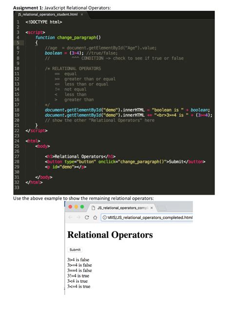Click output line '3!=4 is true'

pyautogui.click(x=78, y=276)
